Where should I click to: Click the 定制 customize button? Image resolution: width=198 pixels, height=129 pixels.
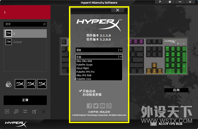tap(25, 100)
